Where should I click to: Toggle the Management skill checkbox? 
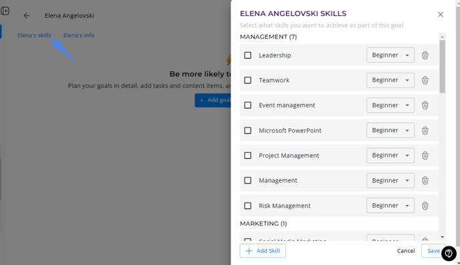tap(247, 180)
